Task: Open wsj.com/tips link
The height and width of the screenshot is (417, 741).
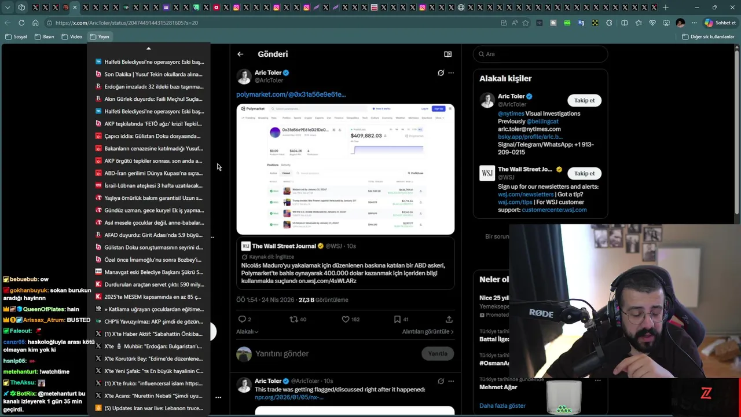Action: [x=515, y=202]
